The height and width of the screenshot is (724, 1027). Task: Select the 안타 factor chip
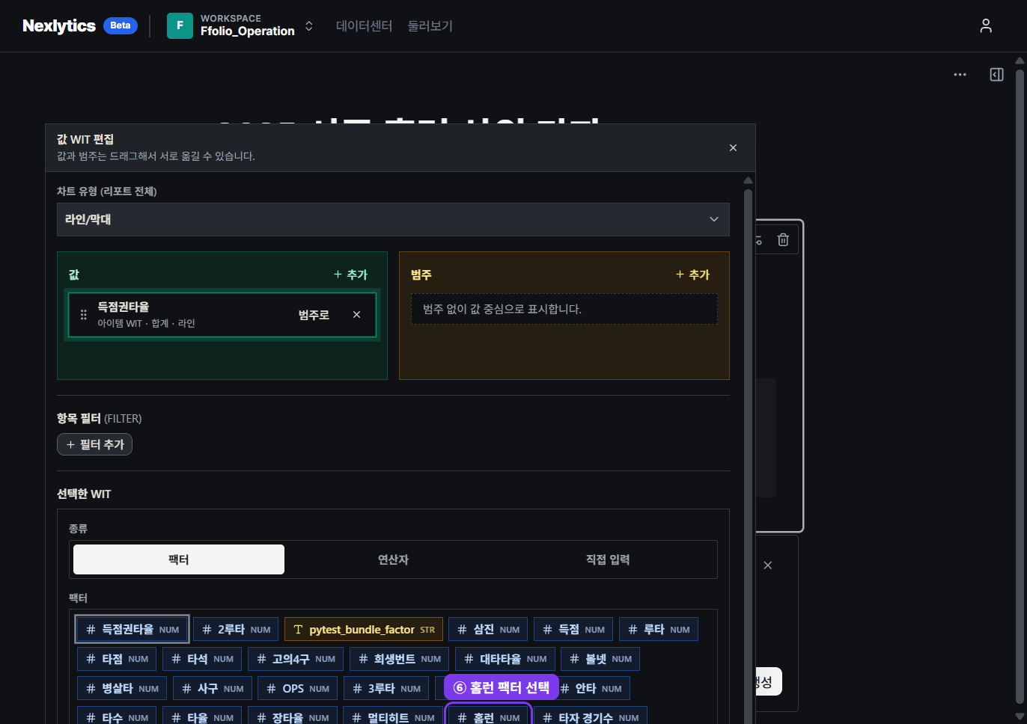pyautogui.click(x=591, y=688)
